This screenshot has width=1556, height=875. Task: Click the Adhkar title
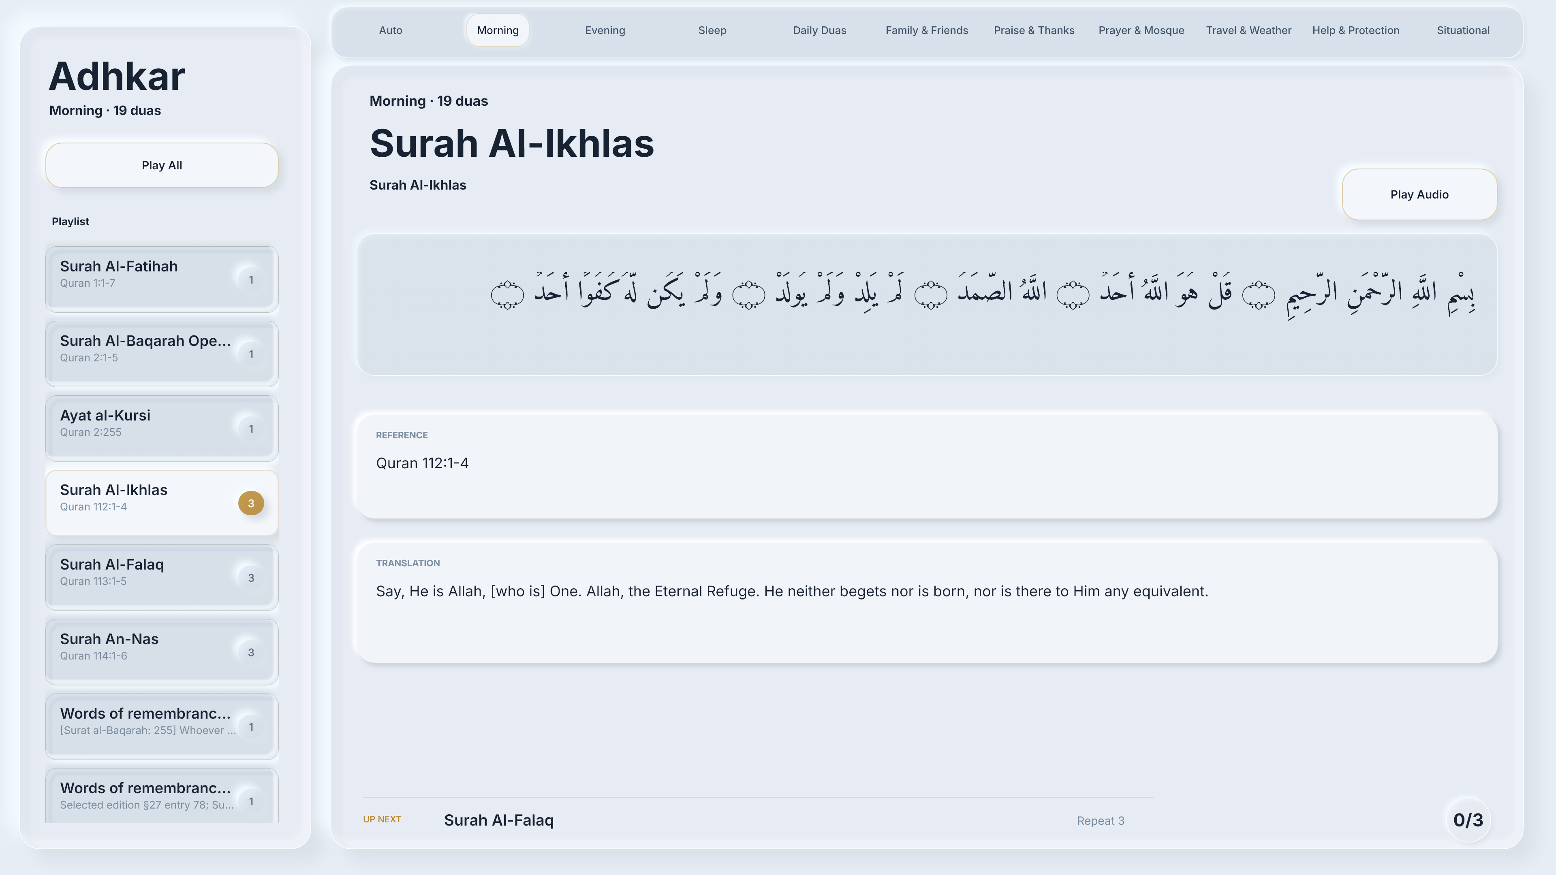click(117, 77)
